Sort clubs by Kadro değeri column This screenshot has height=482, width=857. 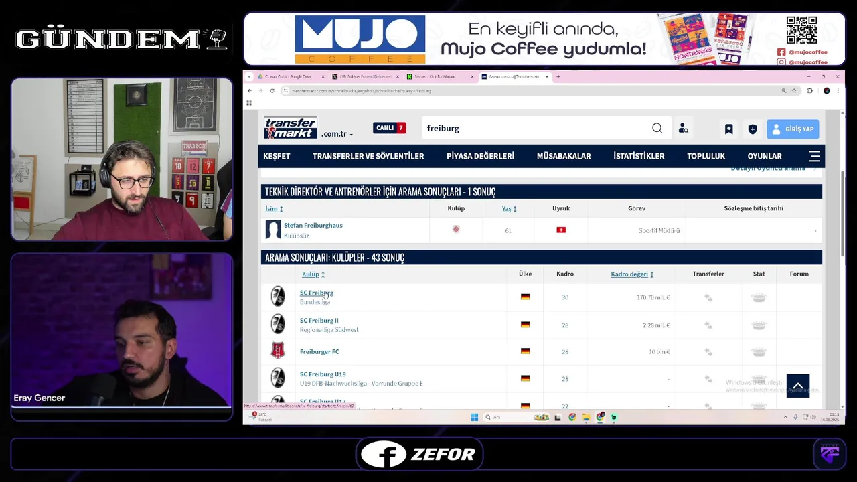632,274
